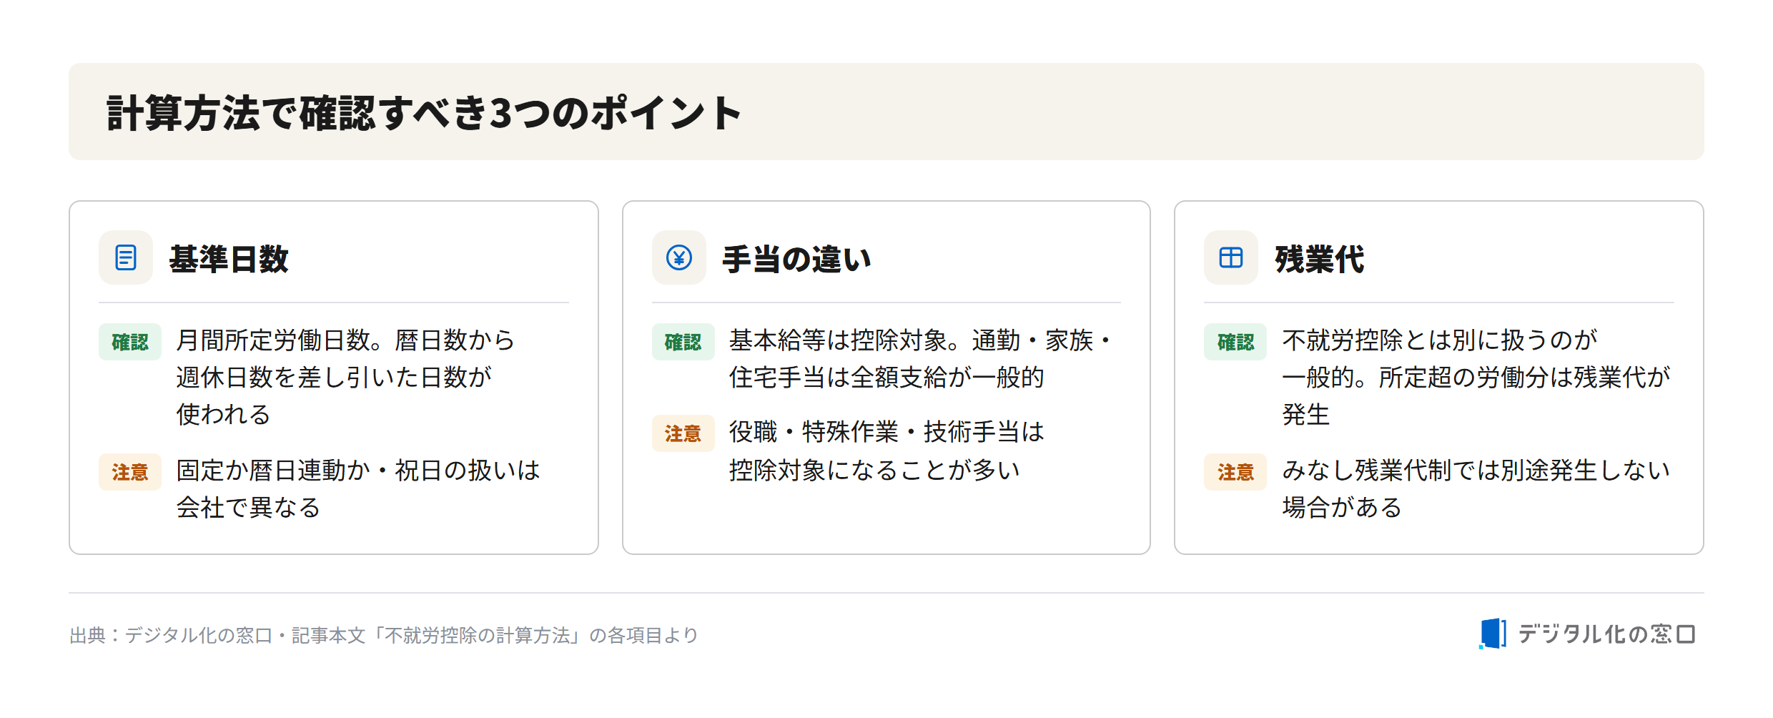Click the orange 注意 badge in 基準日数 card
This screenshot has height=718, width=1773.
click(x=130, y=472)
